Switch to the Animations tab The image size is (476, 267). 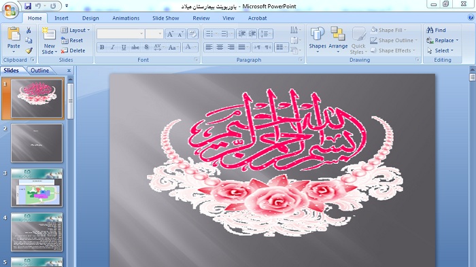(126, 18)
